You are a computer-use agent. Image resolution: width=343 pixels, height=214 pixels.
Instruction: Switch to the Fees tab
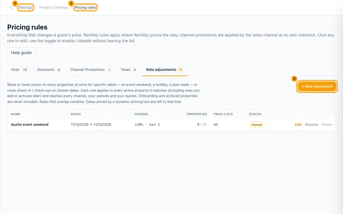(19, 70)
